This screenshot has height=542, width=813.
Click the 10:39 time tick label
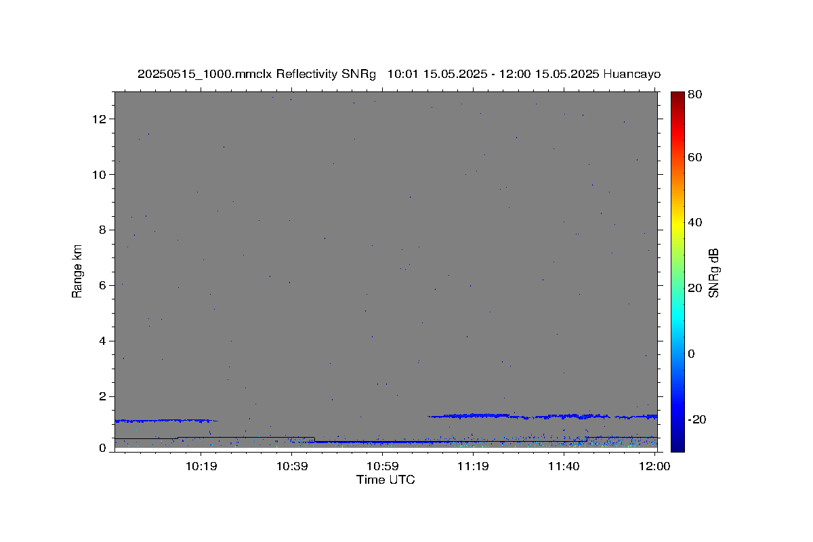pyautogui.click(x=292, y=466)
